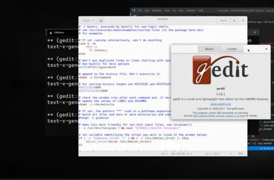Viewport: 274px width, 180px height.
Task: Open the www.gedit.org link
Action: pyautogui.click(x=221, y=104)
